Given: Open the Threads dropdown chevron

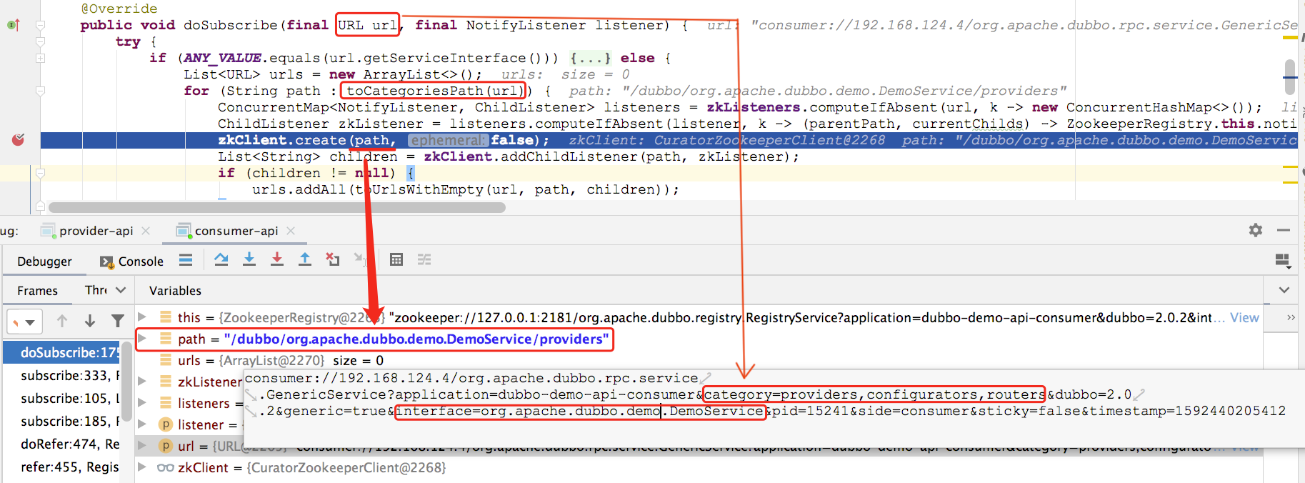Looking at the screenshot, I should [121, 290].
